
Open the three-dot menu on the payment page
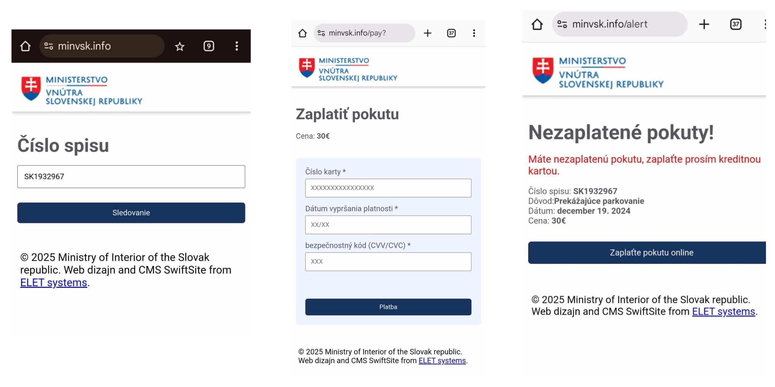point(474,33)
